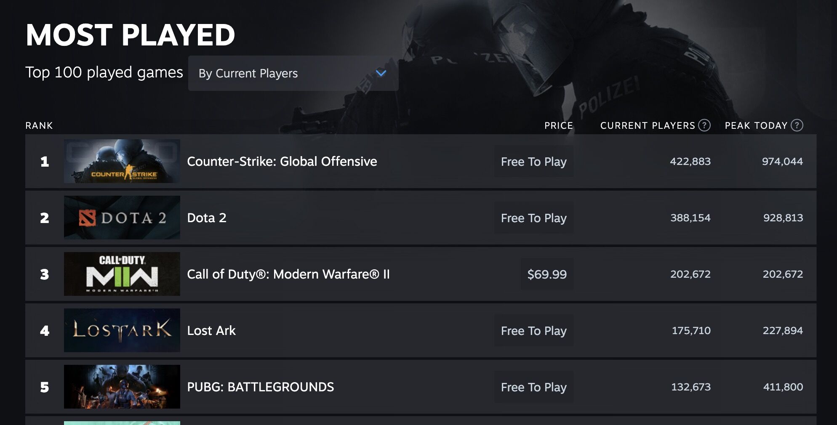Click the PUBG: BATTLEGROUNDS thumbnail image
This screenshot has height=425, width=837.
(x=122, y=387)
